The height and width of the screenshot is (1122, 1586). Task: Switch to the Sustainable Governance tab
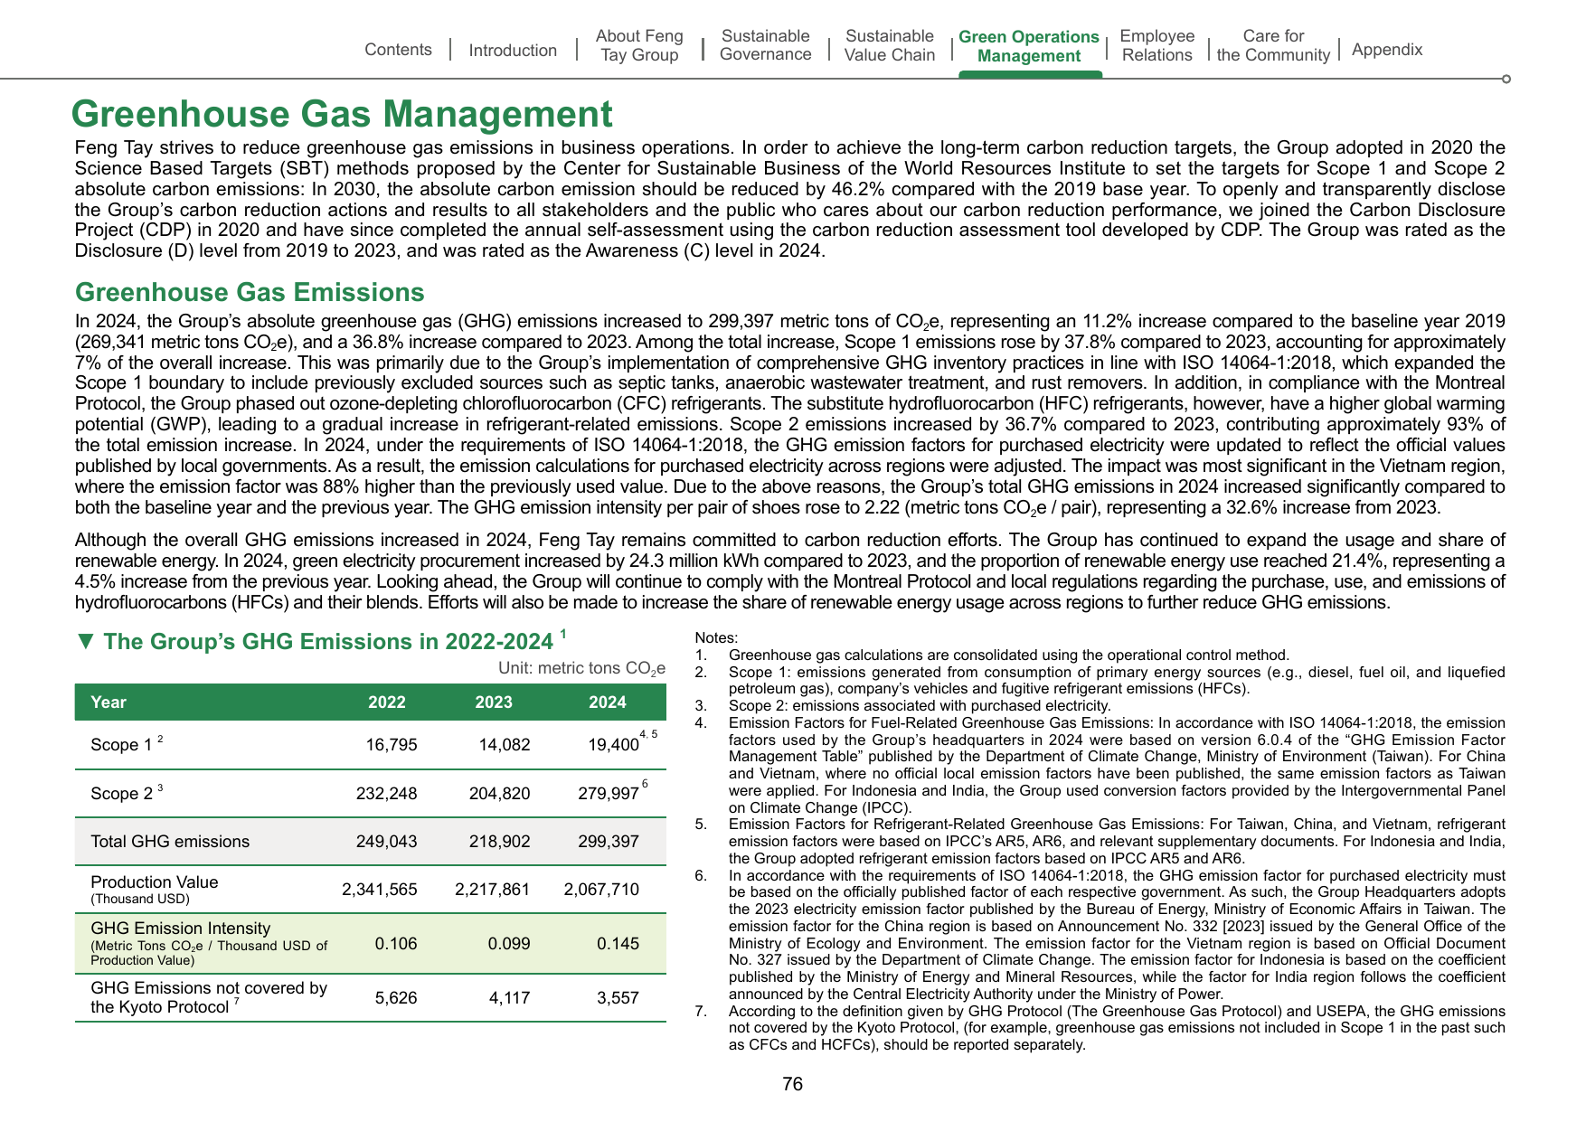(765, 45)
